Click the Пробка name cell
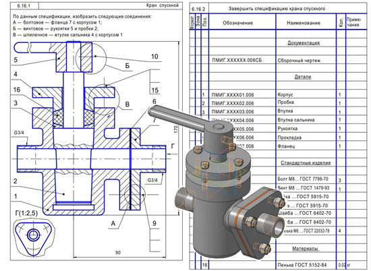 click(285, 102)
